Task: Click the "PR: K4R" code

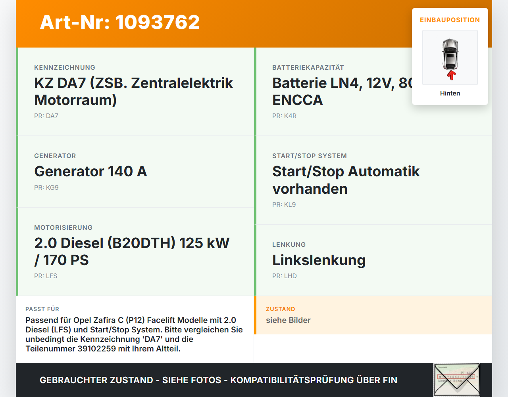Action: click(x=284, y=116)
